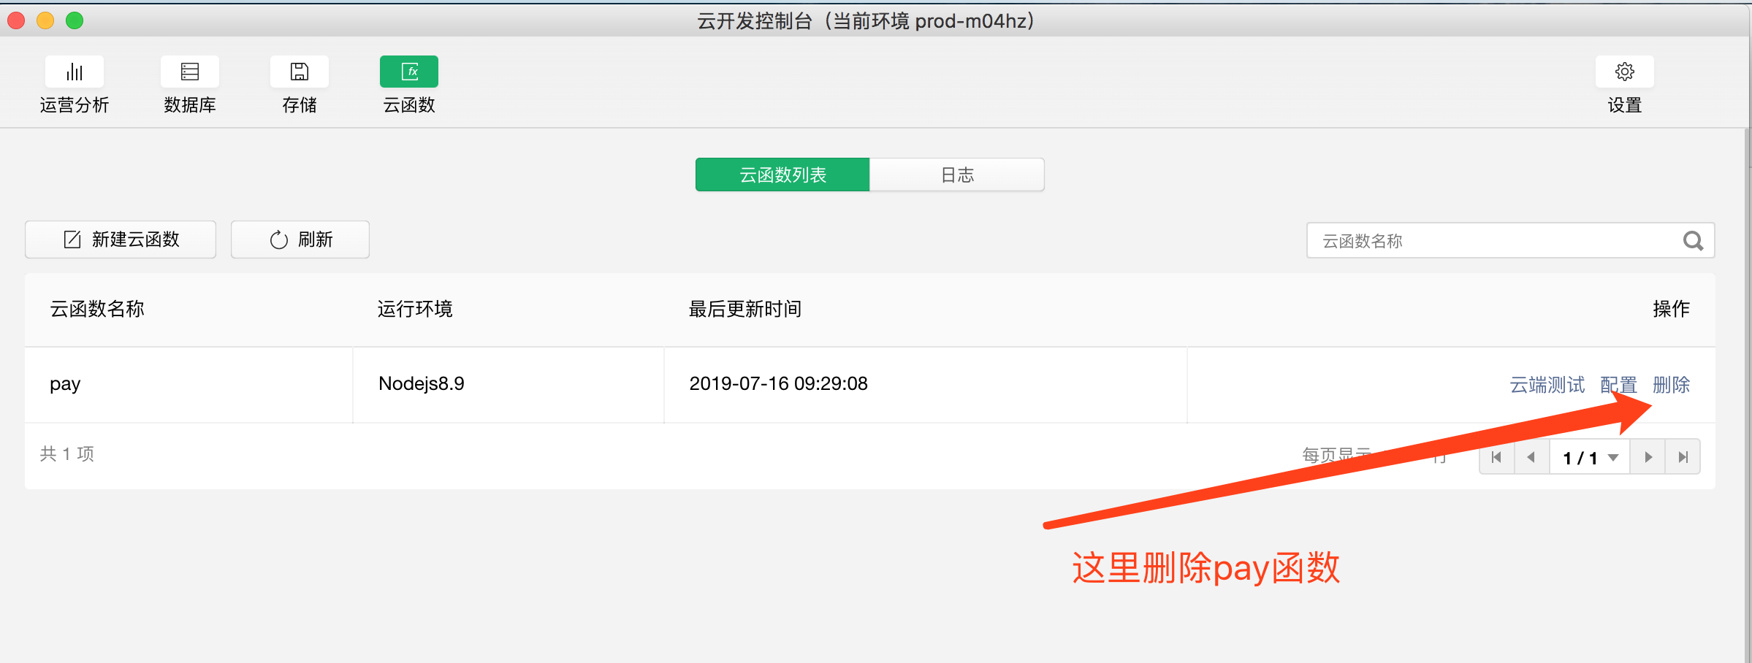The image size is (1752, 663).
Task: Click the 2019-07-16 09:29:08 timestamp
Action: (x=779, y=383)
